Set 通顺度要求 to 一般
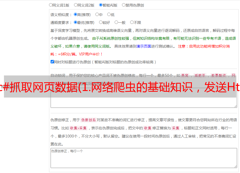Viewport: 240px width, 173px height. tap(116, 22)
